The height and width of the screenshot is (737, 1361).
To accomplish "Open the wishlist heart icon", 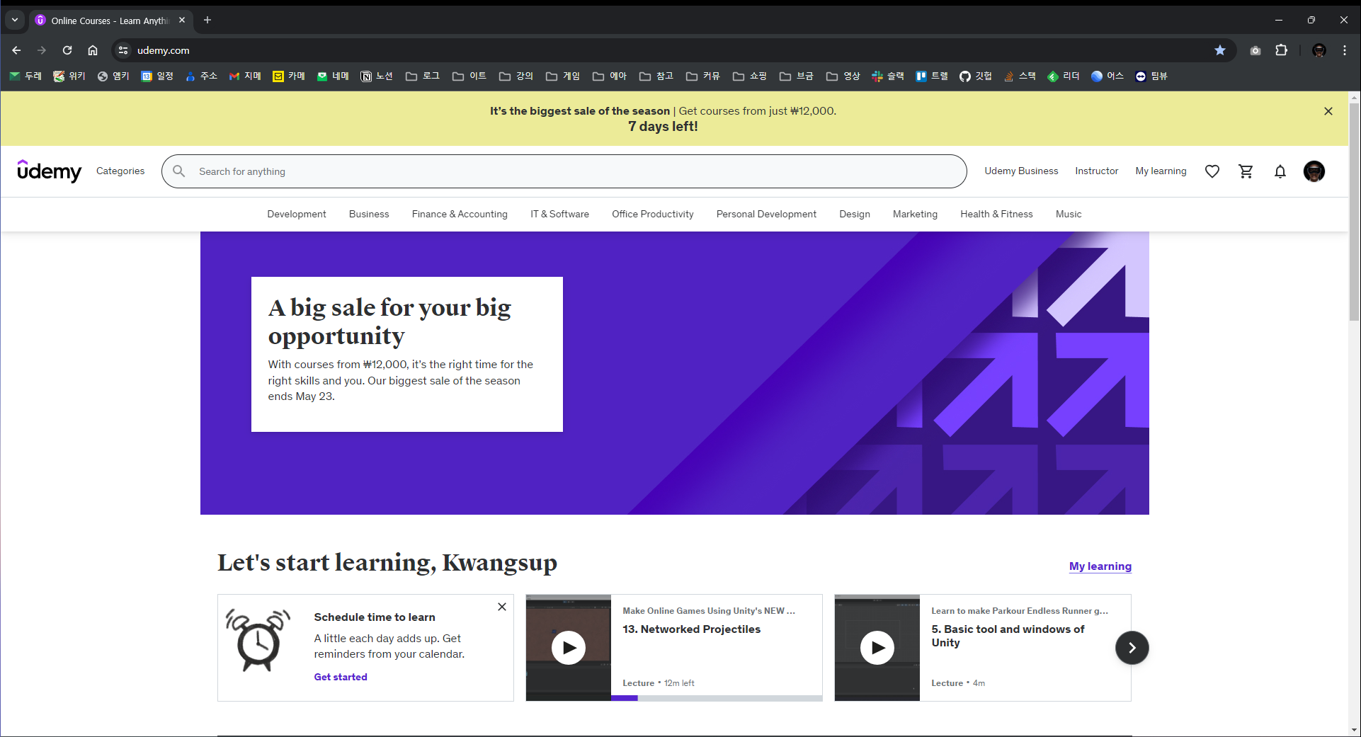I will coord(1212,171).
